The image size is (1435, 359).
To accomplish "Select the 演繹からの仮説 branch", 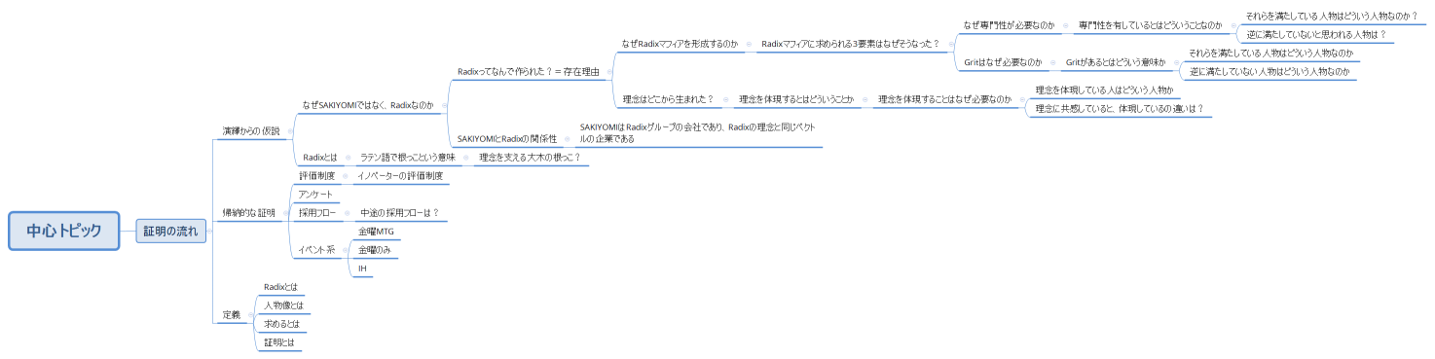I will pyautogui.click(x=250, y=130).
